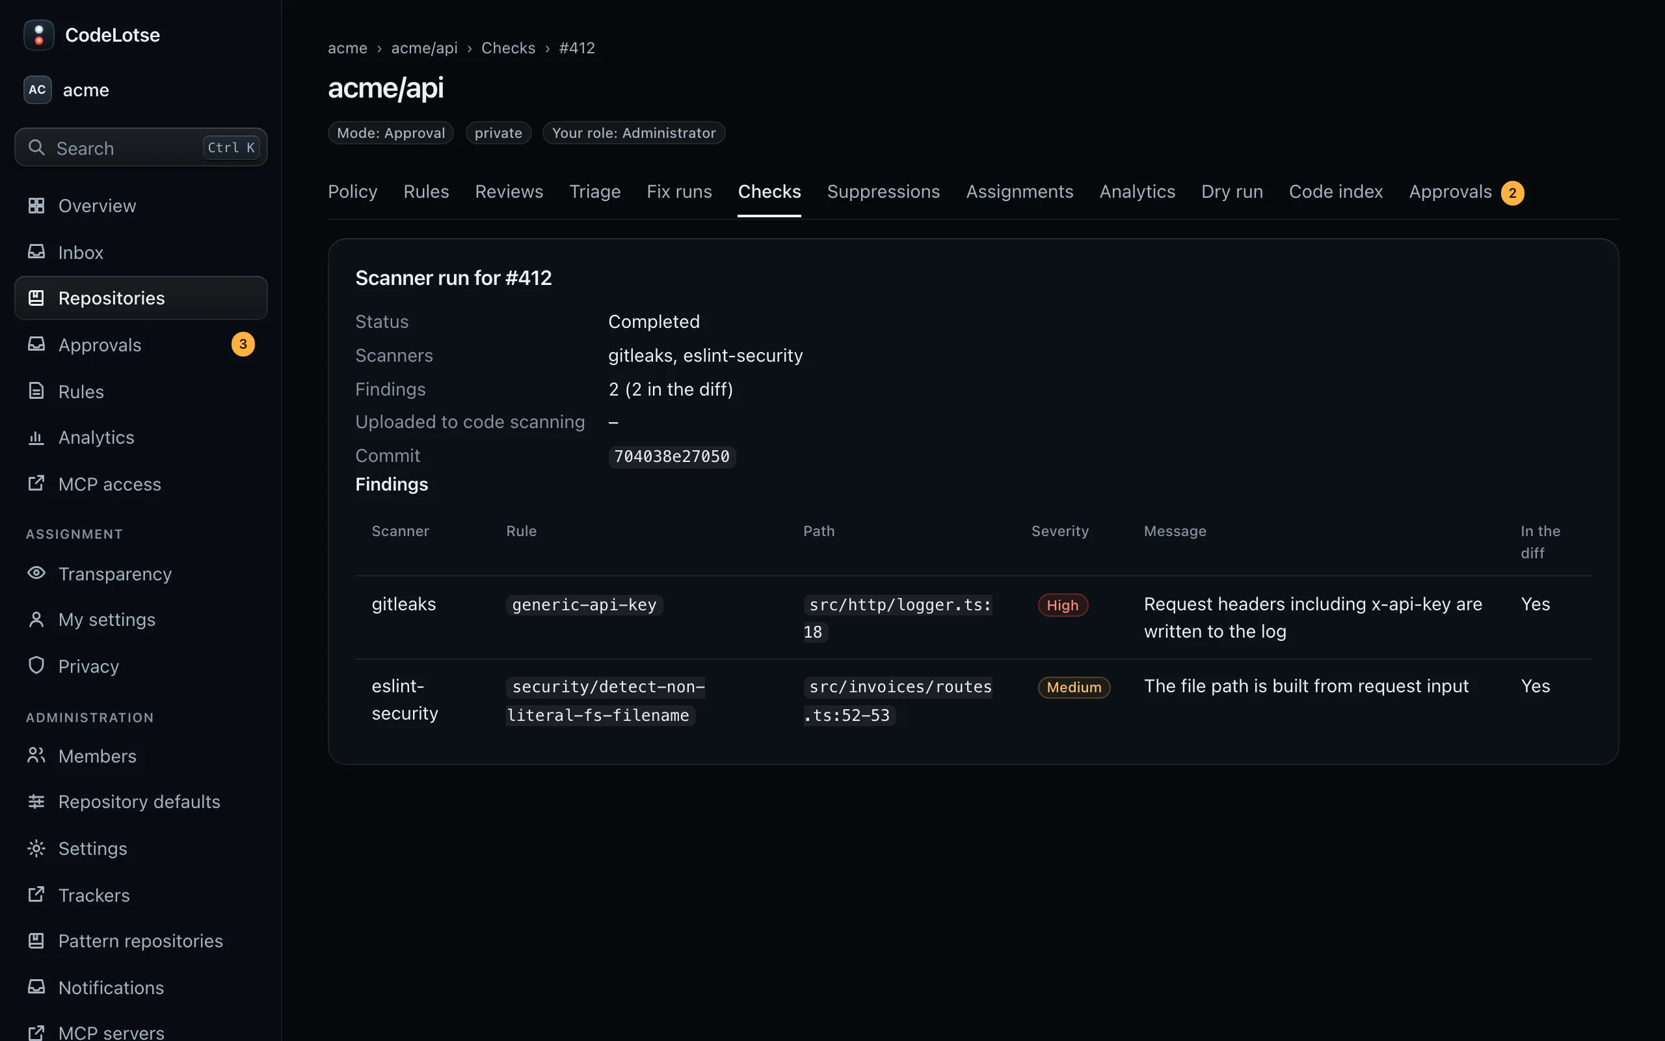Image resolution: width=1665 pixels, height=1041 pixels.
Task: Open the Dry run tab
Action: [1232, 192]
